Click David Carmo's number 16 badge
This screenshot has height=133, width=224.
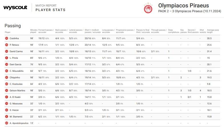point(7,51)
